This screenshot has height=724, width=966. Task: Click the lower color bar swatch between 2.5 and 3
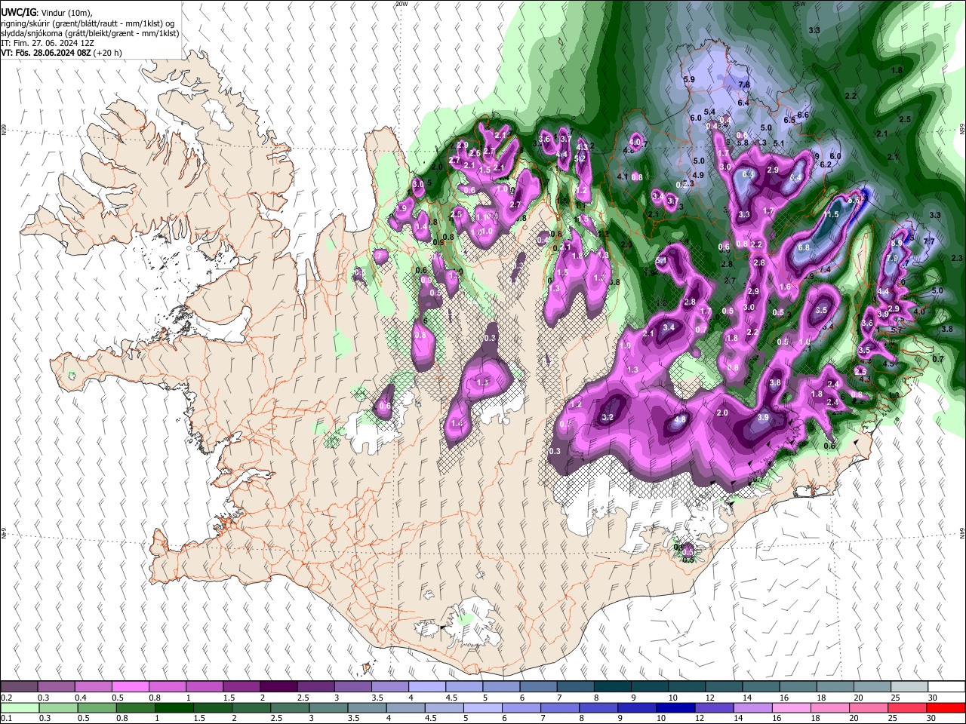click(290, 707)
